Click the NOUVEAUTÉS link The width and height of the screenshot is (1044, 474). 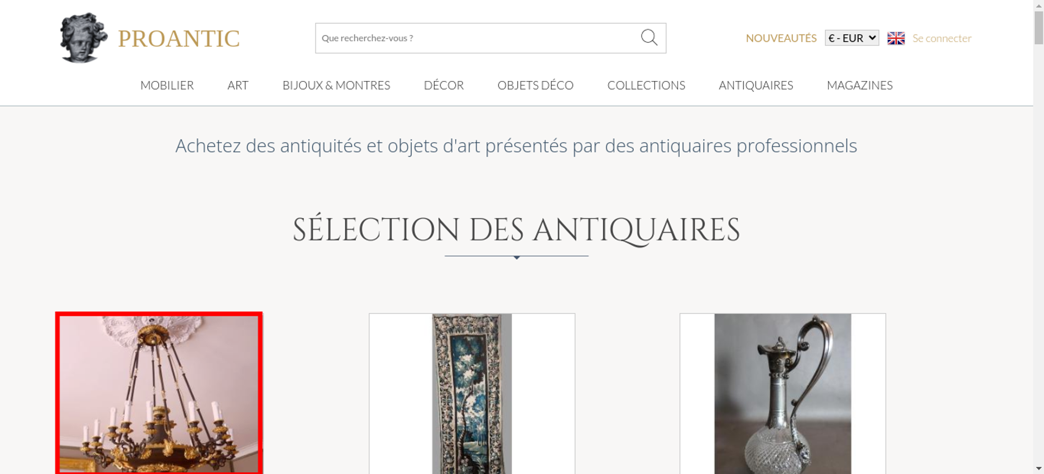pos(781,38)
